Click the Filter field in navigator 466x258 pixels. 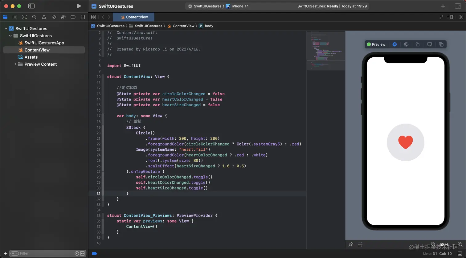coord(43,253)
